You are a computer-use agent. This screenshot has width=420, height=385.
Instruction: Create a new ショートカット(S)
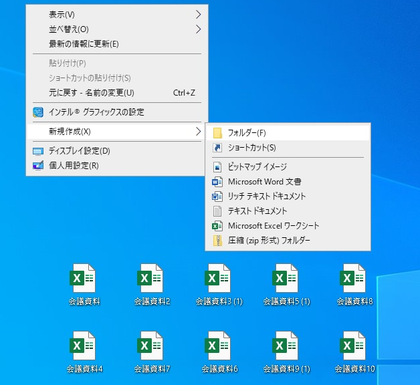pyautogui.click(x=288, y=148)
